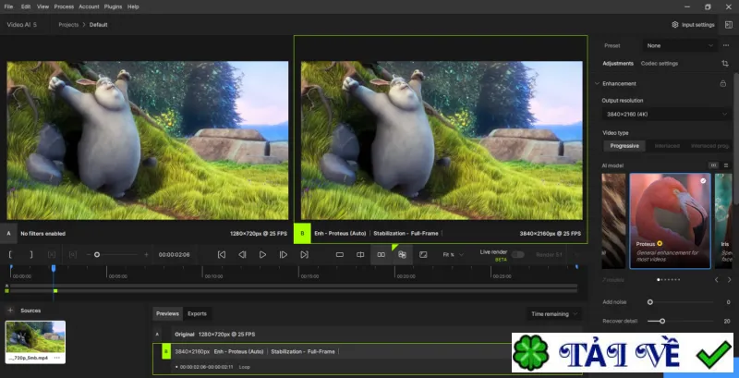Screen dimensions: 739x378
Task: Toggle the Live render switch
Action: tap(517, 254)
